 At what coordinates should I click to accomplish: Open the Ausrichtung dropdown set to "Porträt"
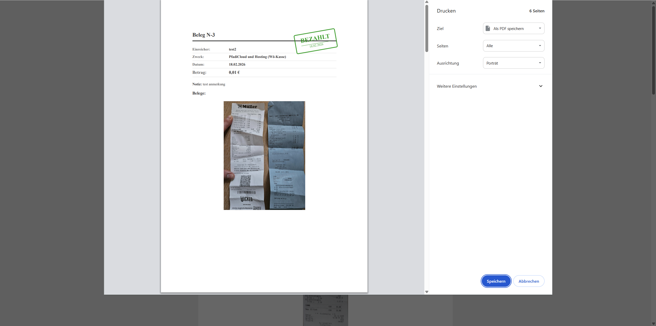pos(513,63)
